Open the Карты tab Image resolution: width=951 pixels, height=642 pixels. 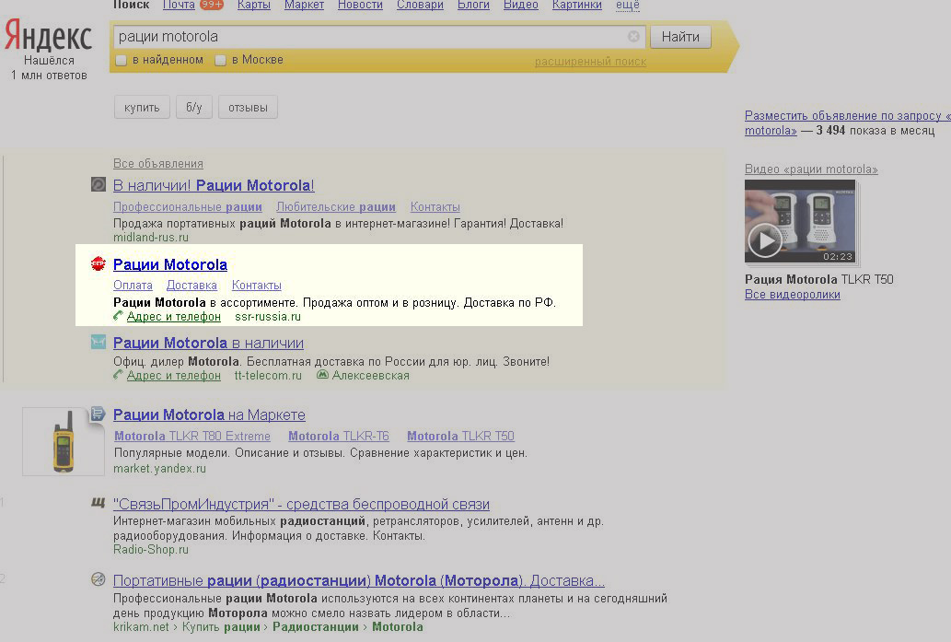[253, 5]
